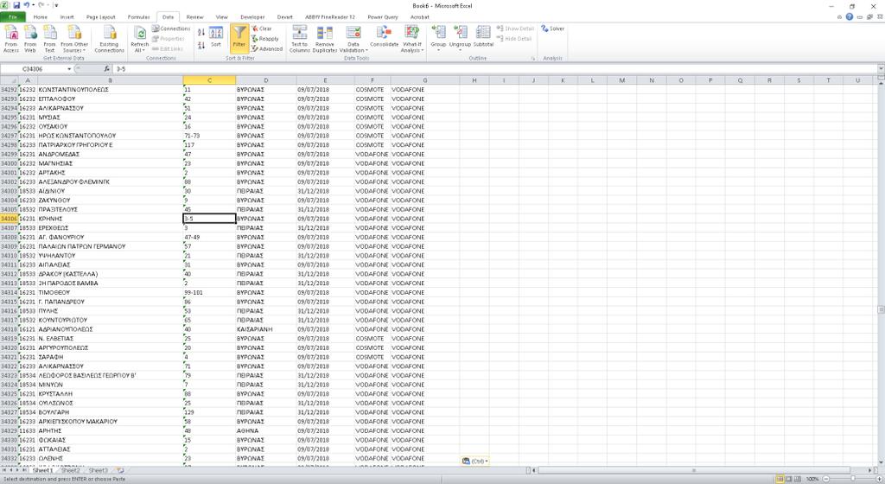Launch the Solver add-in
The image size is (885, 484).
[552, 29]
